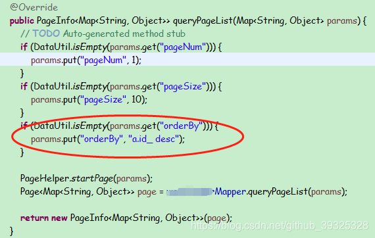This screenshot has height=238, width=375.
Task: Click the TODO Auto-generated method stub comment
Action: pos(103,34)
